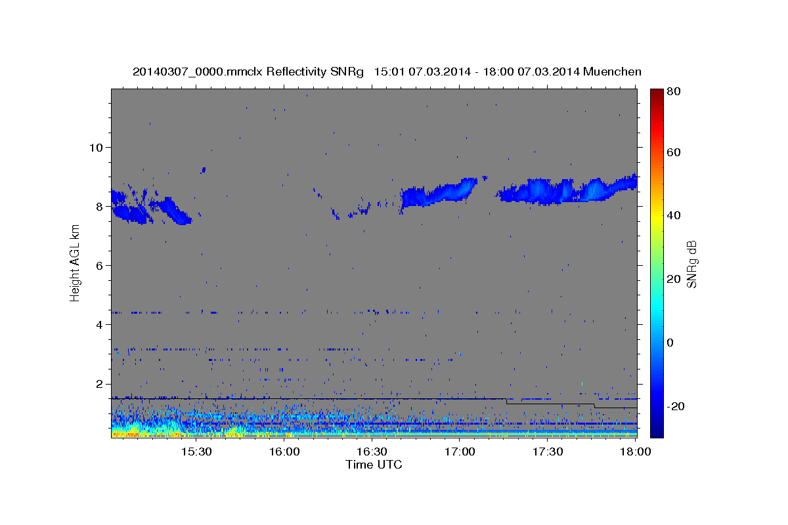788x525 pixels.
Task: Click the colorbar value 40
Action: [x=675, y=215]
